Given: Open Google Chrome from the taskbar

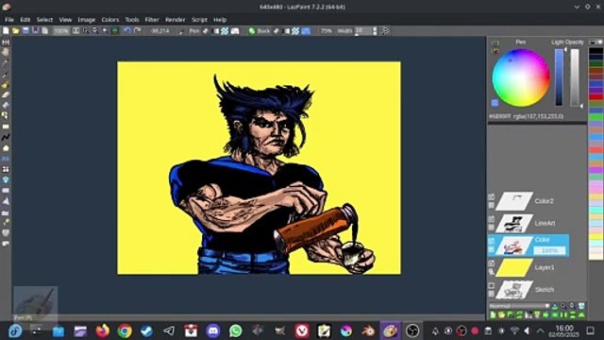Looking at the screenshot, I should [x=125, y=331].
